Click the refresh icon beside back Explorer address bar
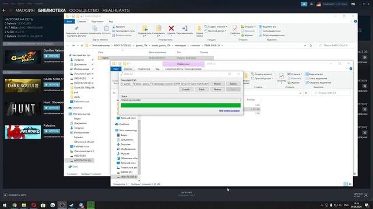This screenshot has height=209, width=373. (x=311, y=45)
